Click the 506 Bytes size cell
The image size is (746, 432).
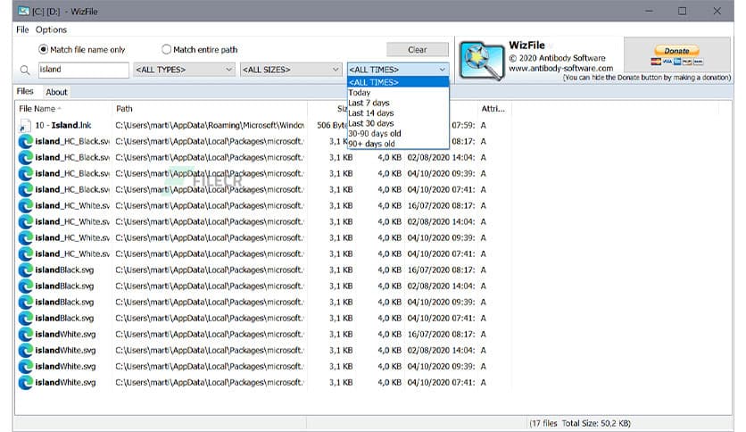332,126
